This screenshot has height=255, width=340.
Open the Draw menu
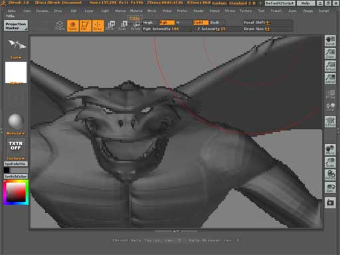tap(58, 11)
